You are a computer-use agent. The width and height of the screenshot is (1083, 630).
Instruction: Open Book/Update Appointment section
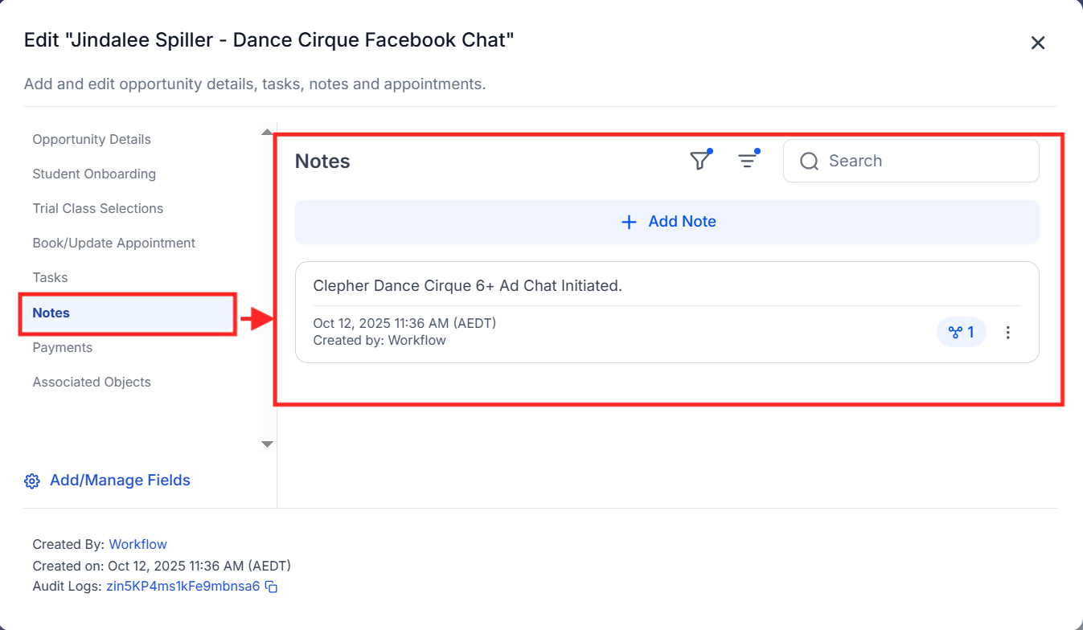114,243
